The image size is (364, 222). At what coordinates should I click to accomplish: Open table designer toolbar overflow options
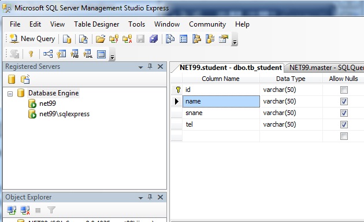[112, 54]
